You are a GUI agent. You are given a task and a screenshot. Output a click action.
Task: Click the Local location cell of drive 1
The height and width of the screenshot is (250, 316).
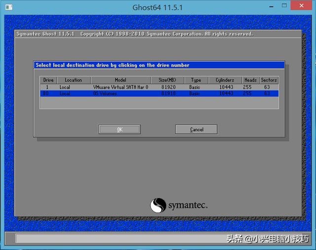(65, 87)
